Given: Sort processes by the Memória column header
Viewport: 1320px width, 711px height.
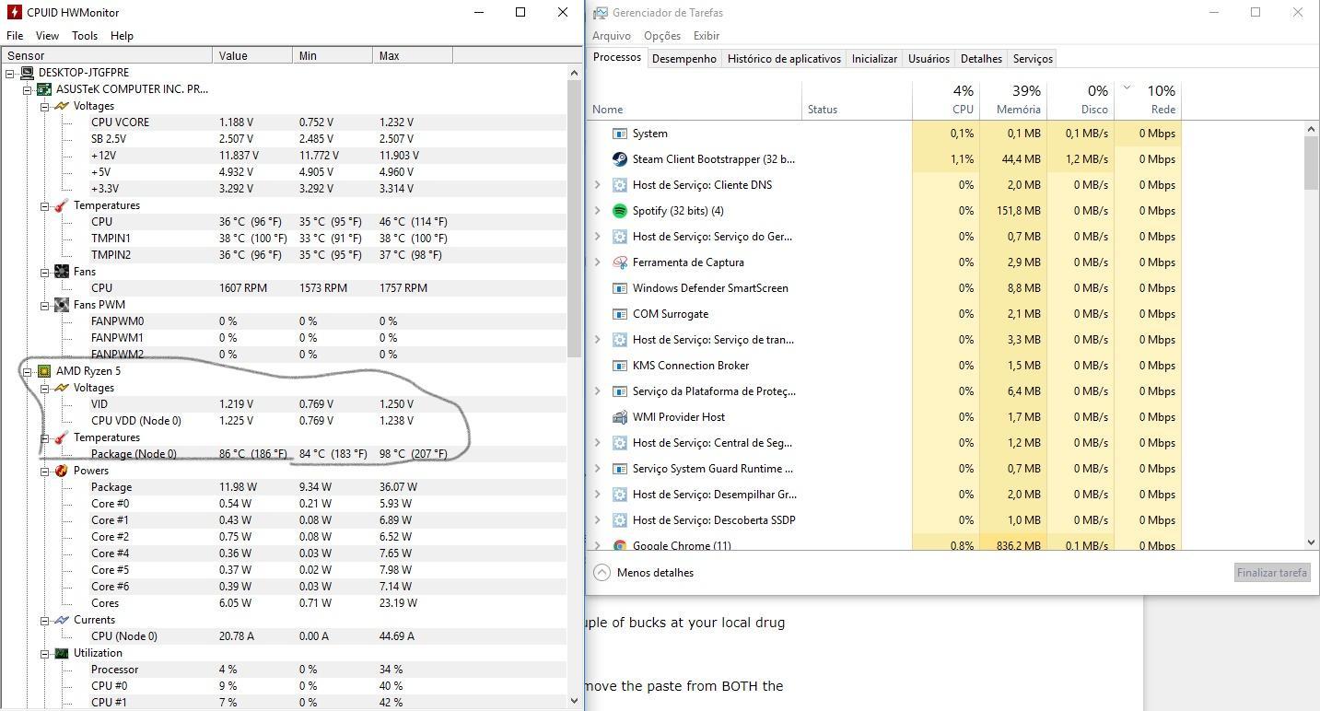Looking at the screenshot, I should point(1013,100).
